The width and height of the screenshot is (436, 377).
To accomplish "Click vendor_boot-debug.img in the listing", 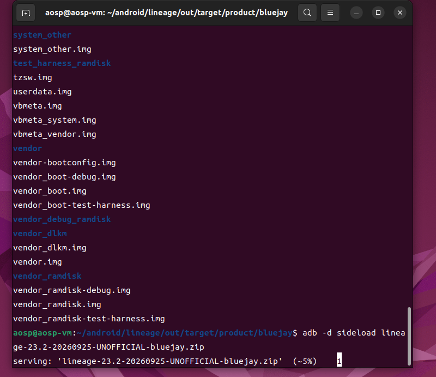I will [64, 177].
